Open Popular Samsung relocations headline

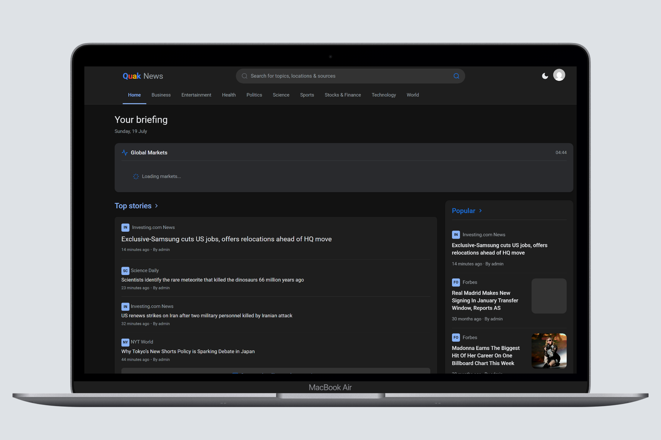(500, 249)
